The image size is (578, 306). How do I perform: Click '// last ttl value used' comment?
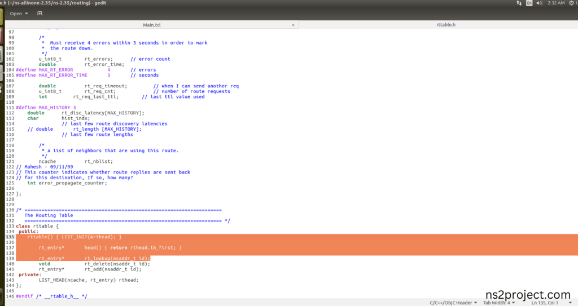(173, 97)
